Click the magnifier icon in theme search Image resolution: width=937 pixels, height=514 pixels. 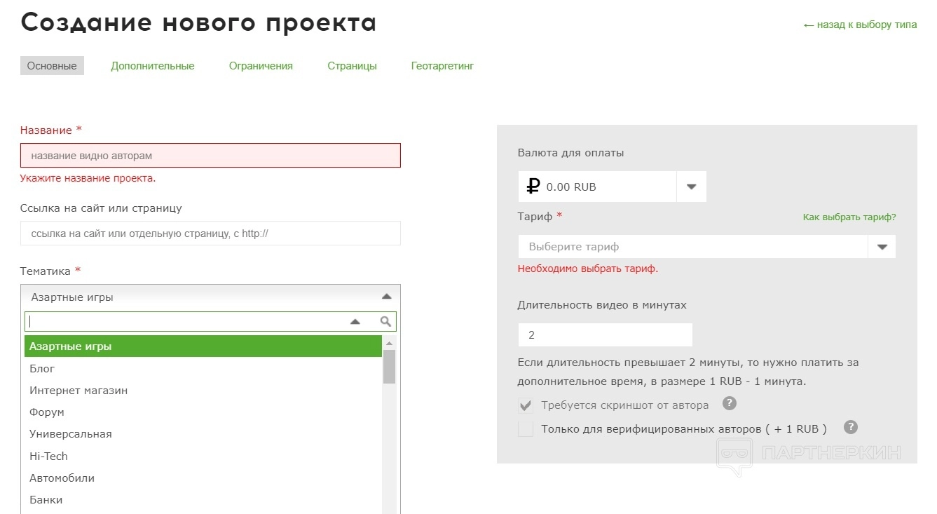(385, 322)
